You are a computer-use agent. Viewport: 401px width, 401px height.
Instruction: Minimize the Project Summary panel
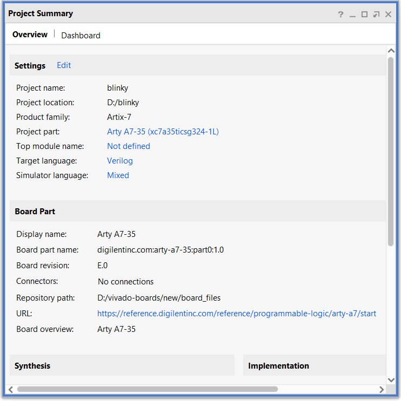[352, 16]
